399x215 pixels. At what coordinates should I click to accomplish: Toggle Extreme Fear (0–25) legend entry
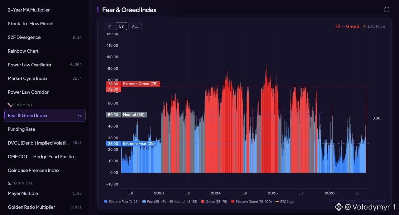[121, 202]
